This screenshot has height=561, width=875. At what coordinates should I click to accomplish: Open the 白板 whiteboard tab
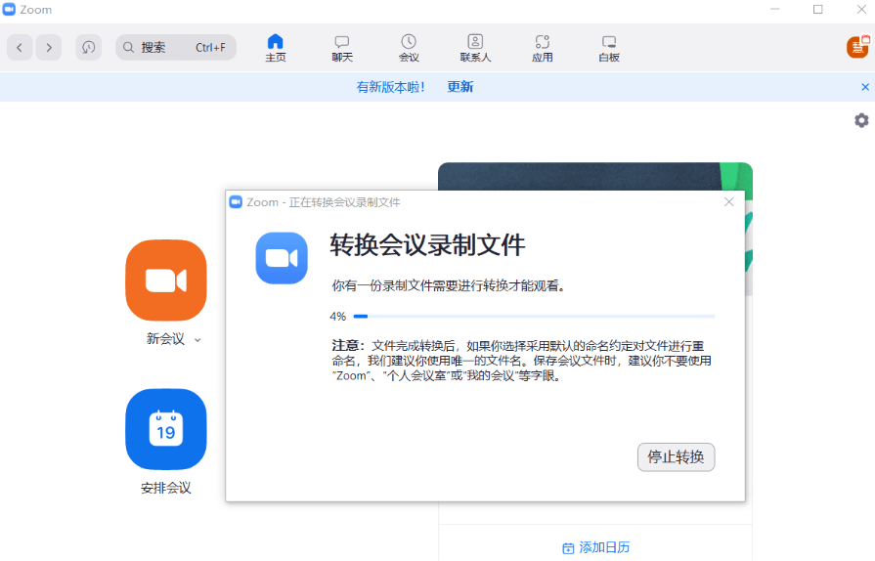coord(609,48)
